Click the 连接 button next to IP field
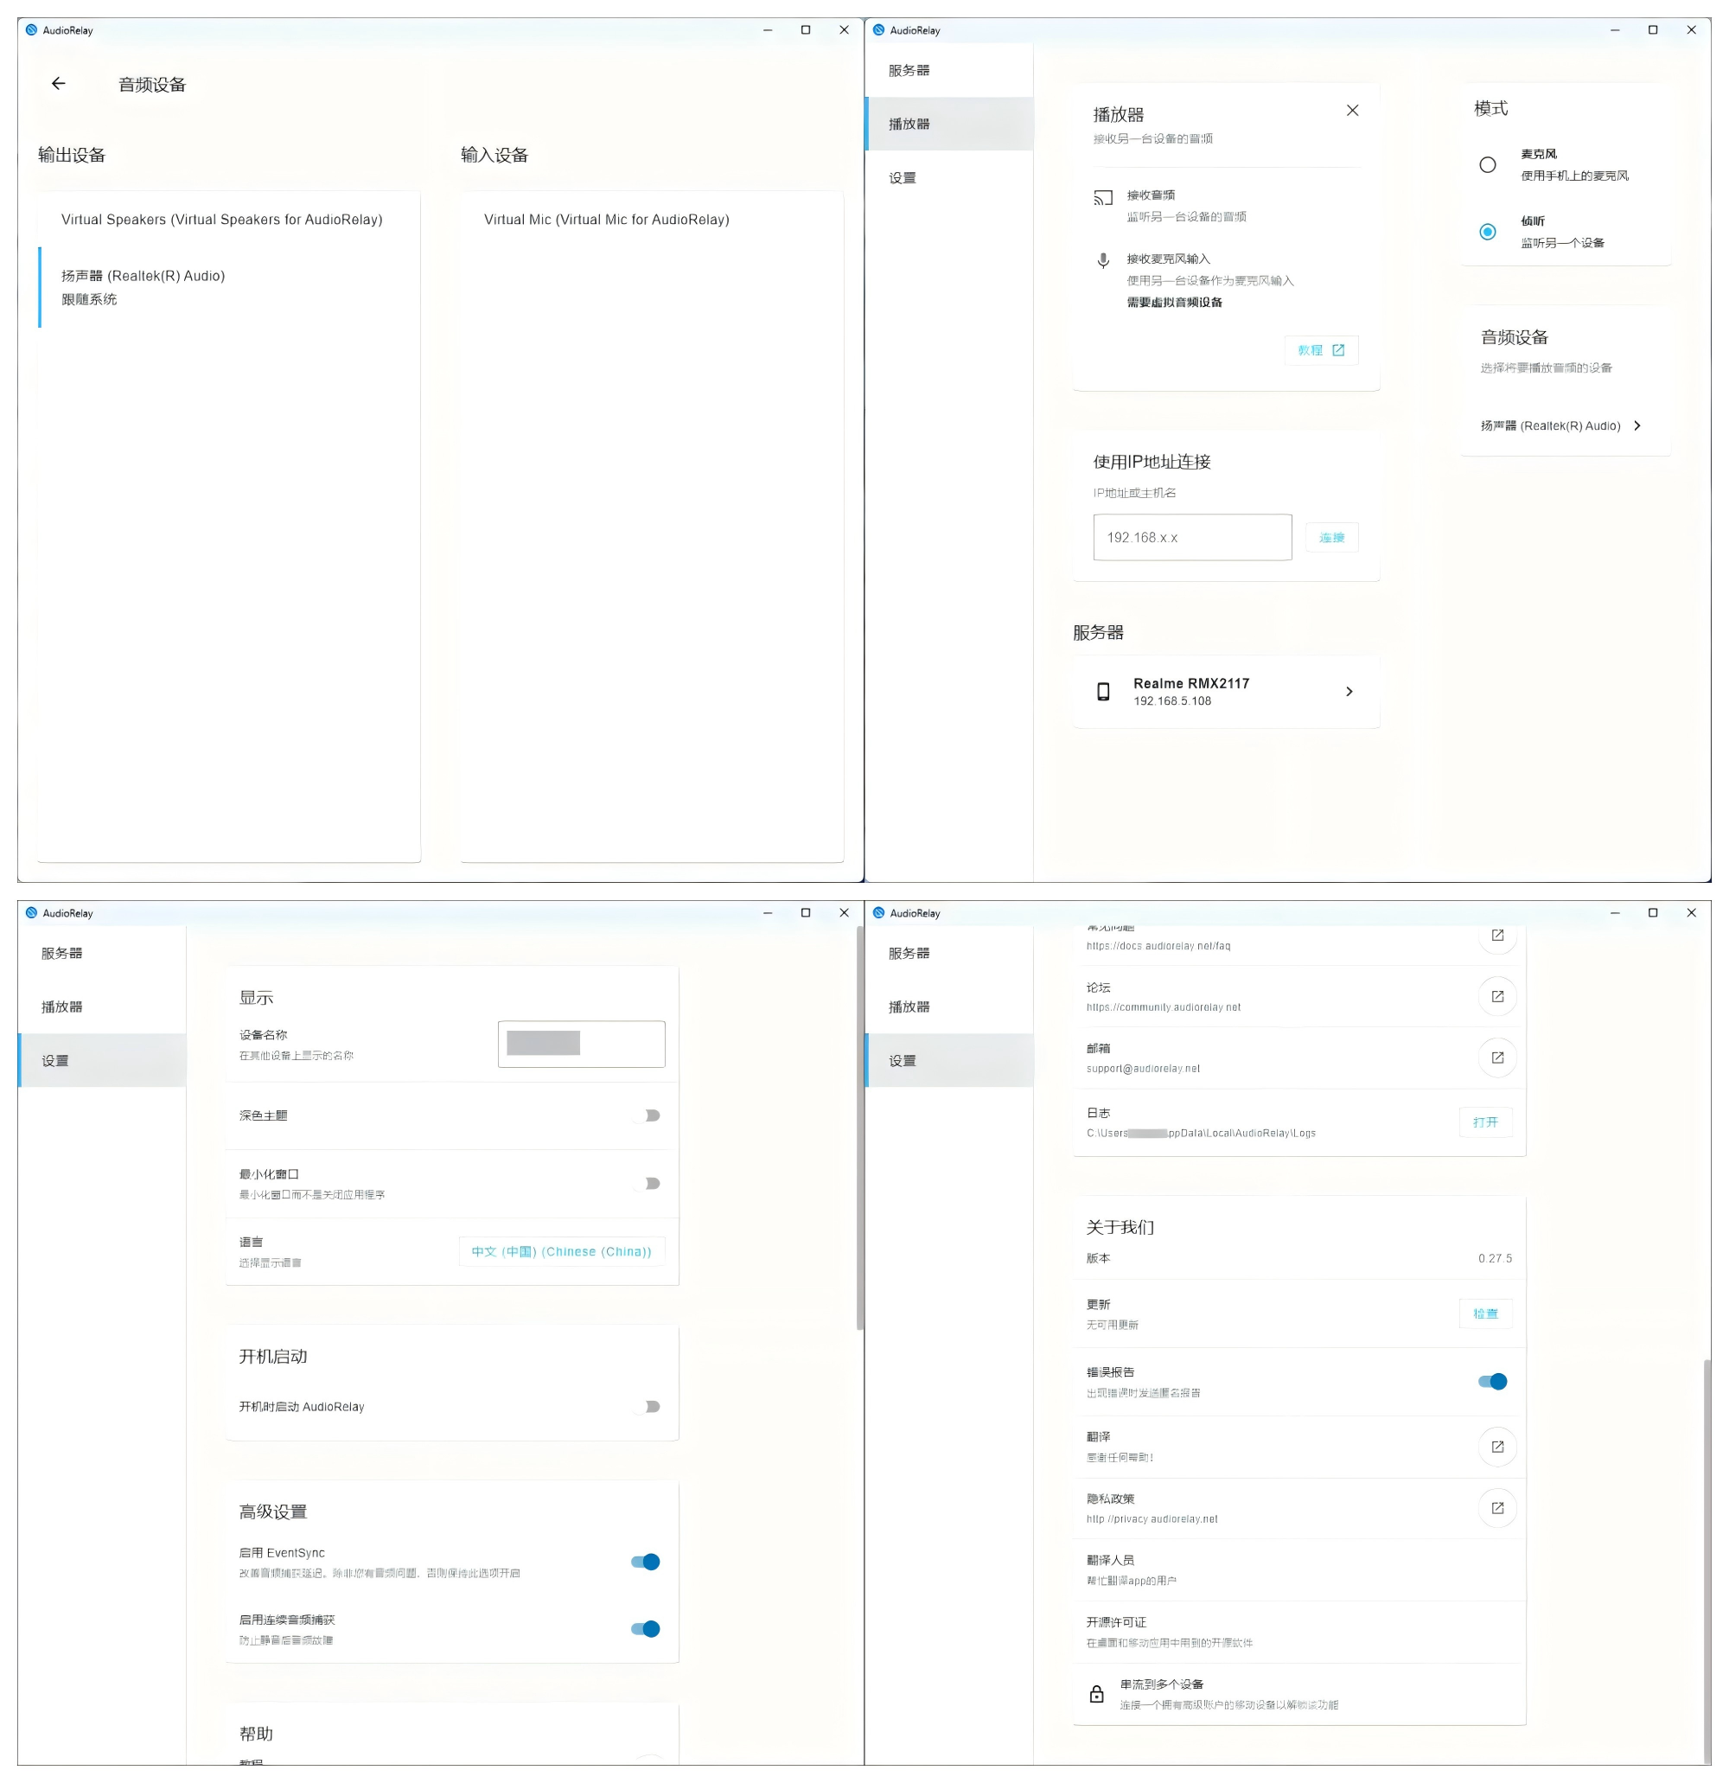The image size is (1729, 1783). [1330, 537]
